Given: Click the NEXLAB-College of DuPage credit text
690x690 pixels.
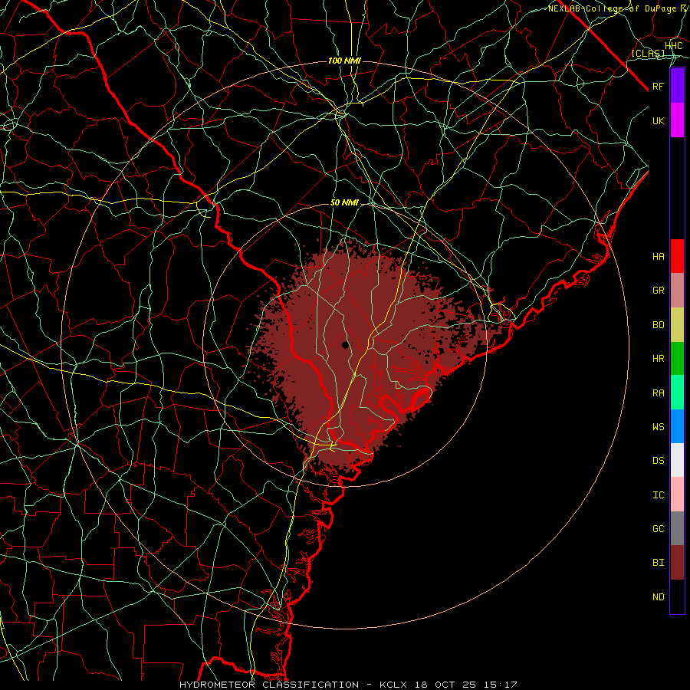Looking at the screenshot, I should pyautogui.click(x=612, y=8).
